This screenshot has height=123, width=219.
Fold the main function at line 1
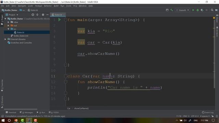[65, 20]
